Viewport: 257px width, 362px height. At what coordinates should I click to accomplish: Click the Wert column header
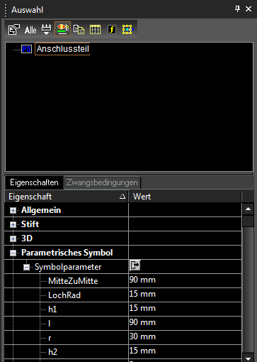(x=185, y=197)
